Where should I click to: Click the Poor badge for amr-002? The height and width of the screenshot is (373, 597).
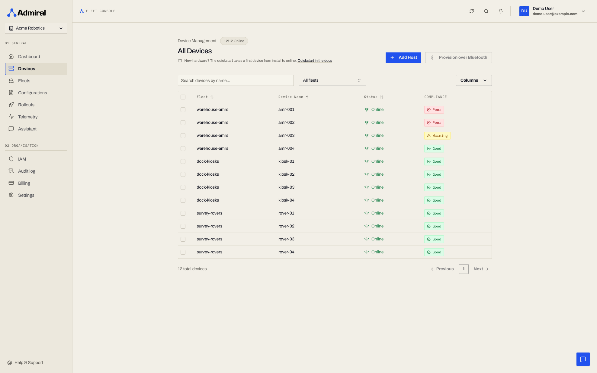pos(434,123)
